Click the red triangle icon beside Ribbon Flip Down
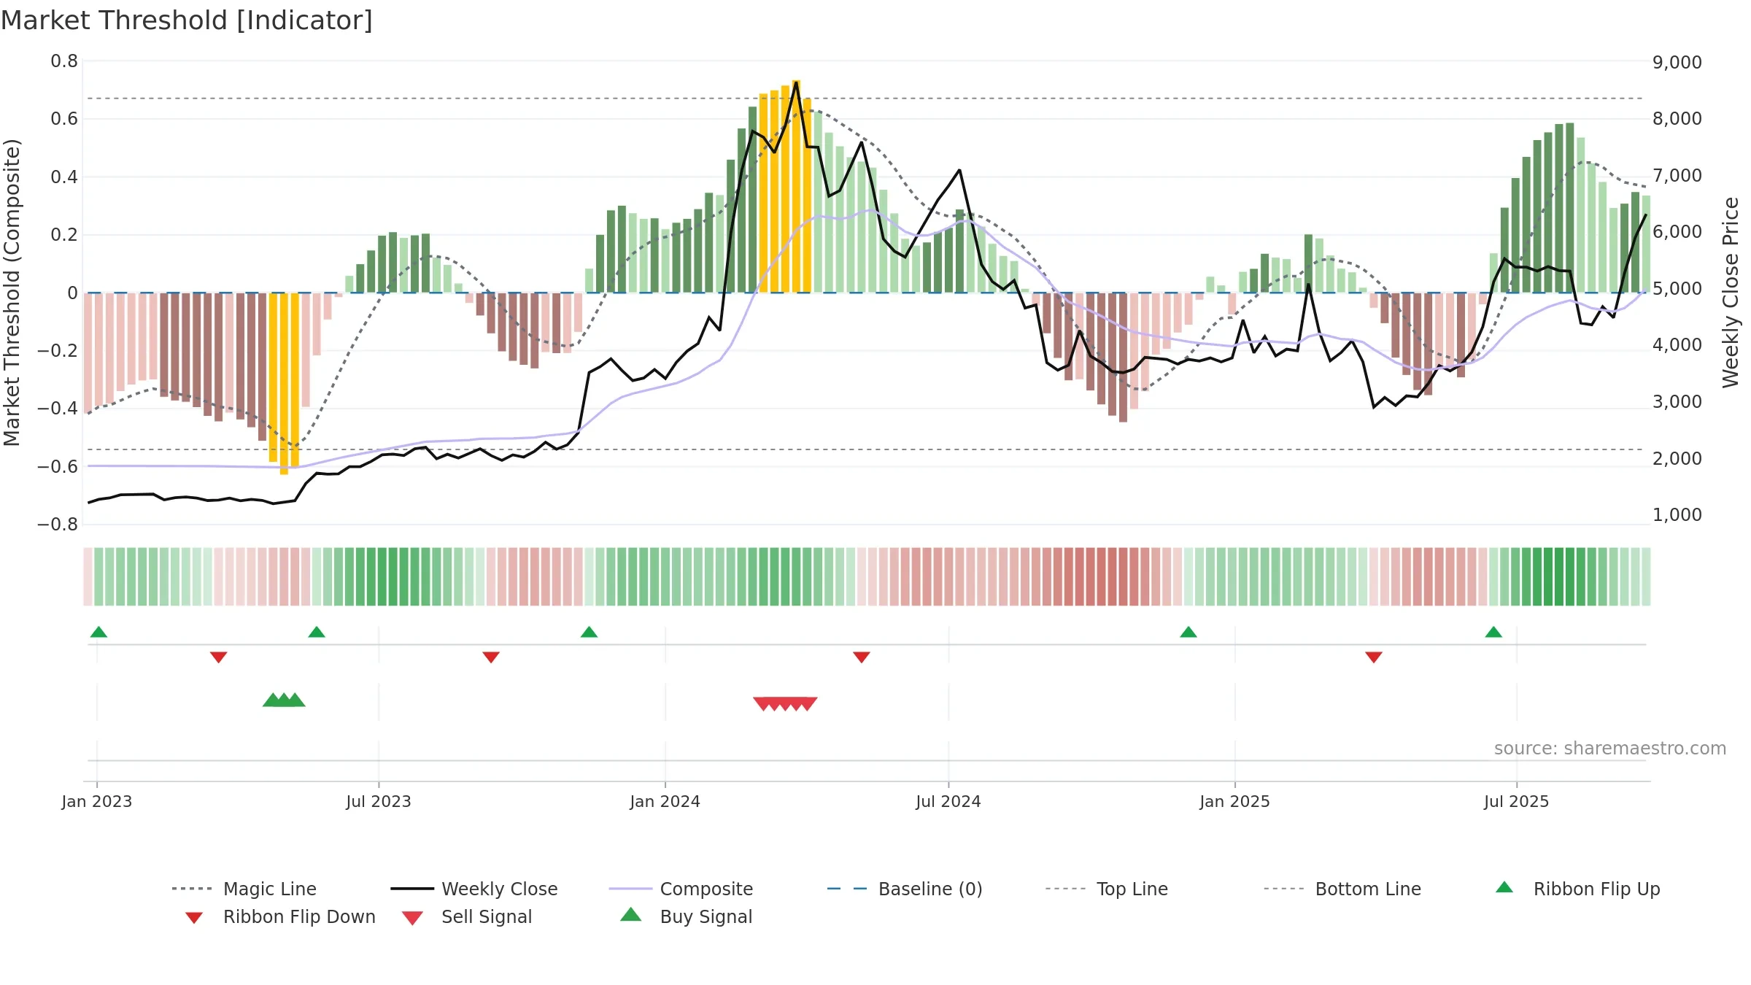 coord(194,918)
